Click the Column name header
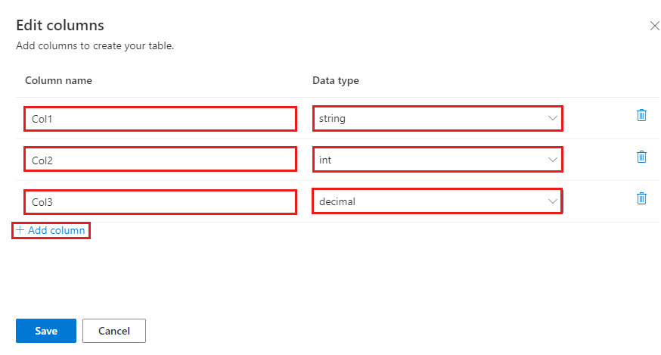The height and width of the screenshot is (355, 661). [x=58, y=80]
